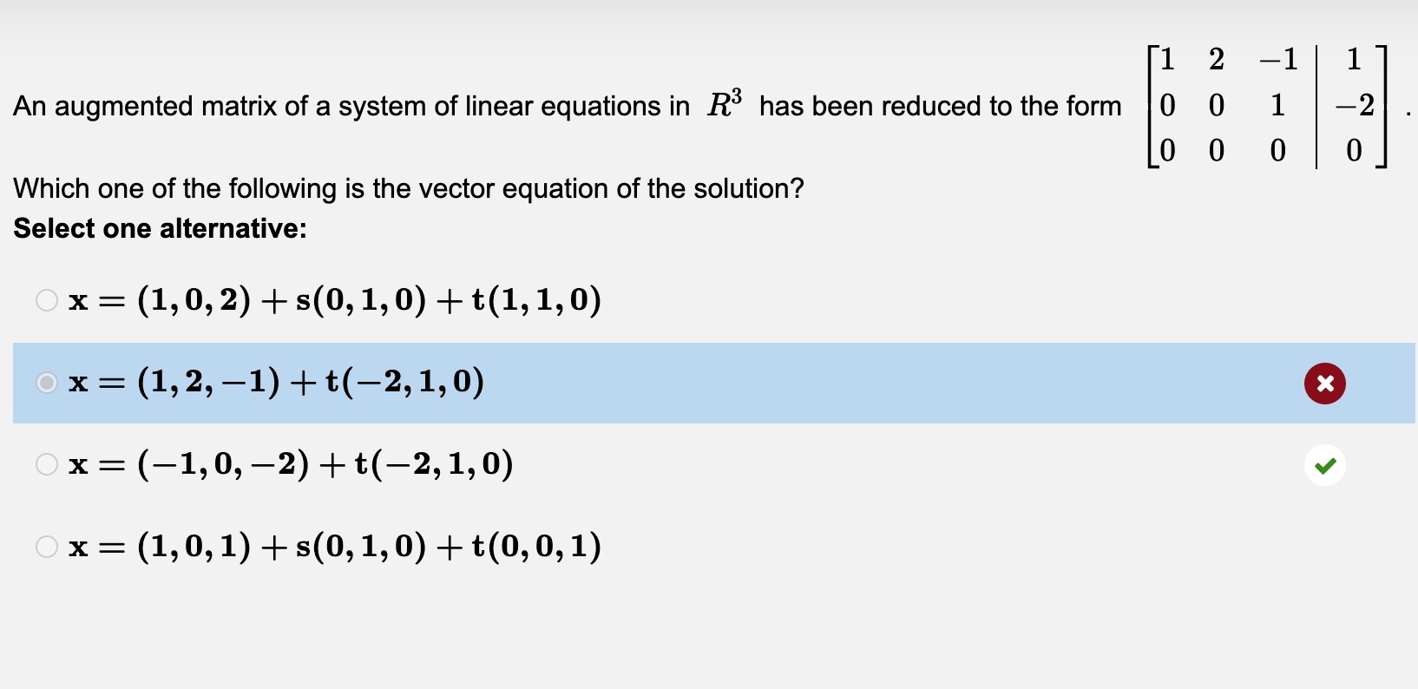Click the final answer option x = (1,0,1) + s(0,1,0) + t(0,0,1)
Image resolution: width=1418 pixels, height=689 pixels.
point(334,547)
